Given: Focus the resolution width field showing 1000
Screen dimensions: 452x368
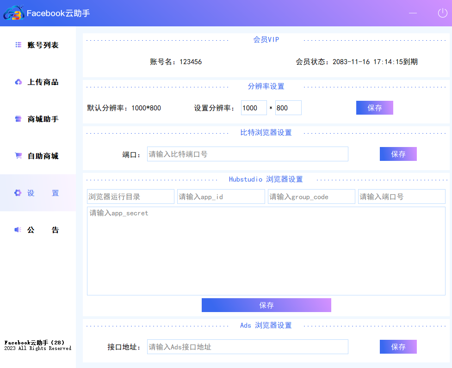Looking at the screenshot, I should (x=254, y=108).
